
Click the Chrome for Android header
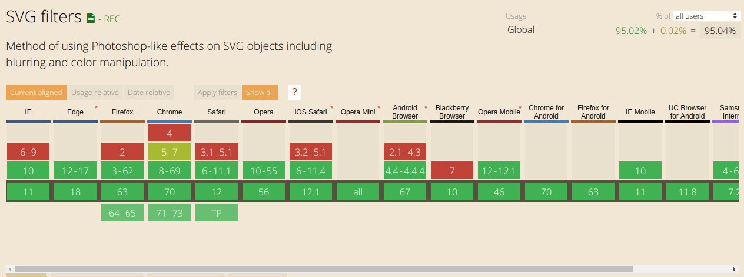click(546, 112)
